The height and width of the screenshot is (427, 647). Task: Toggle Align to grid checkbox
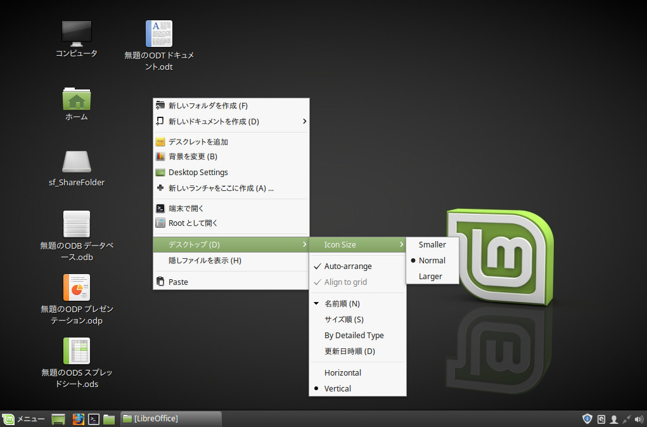tap(358, 282)
